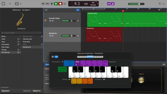Image resolution: width=167 pixels, height=94 pixels.
Task: Click the green sustain key in Musical Typing
Action: point(62,69)
